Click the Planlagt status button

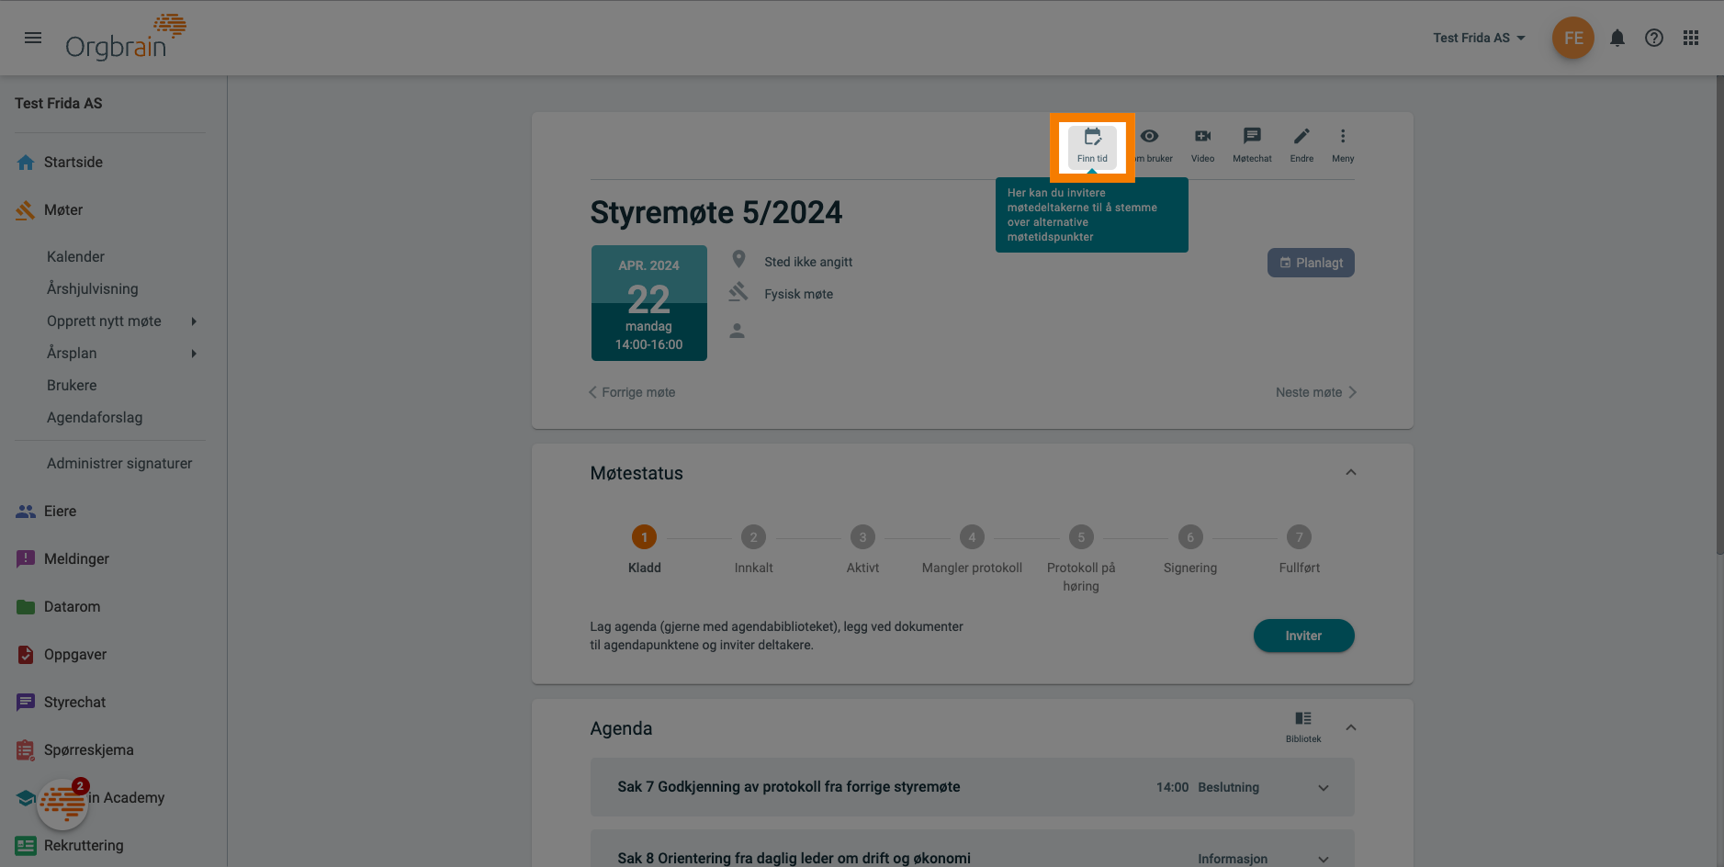coord(1311,263)
